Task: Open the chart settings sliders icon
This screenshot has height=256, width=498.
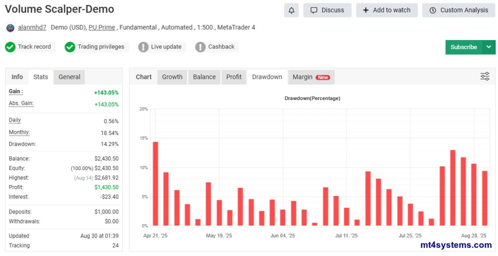Action: [484, 76]
